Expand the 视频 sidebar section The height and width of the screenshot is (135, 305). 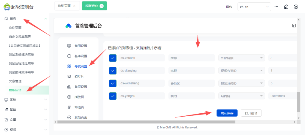[x=46, y=130]
